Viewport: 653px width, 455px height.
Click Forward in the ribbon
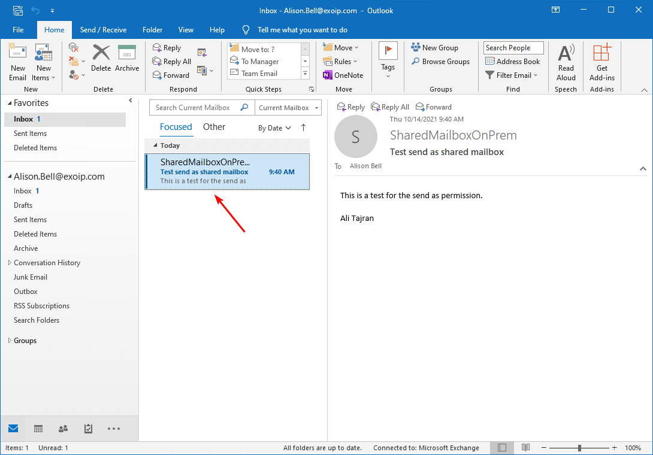(x=171, y=75)
